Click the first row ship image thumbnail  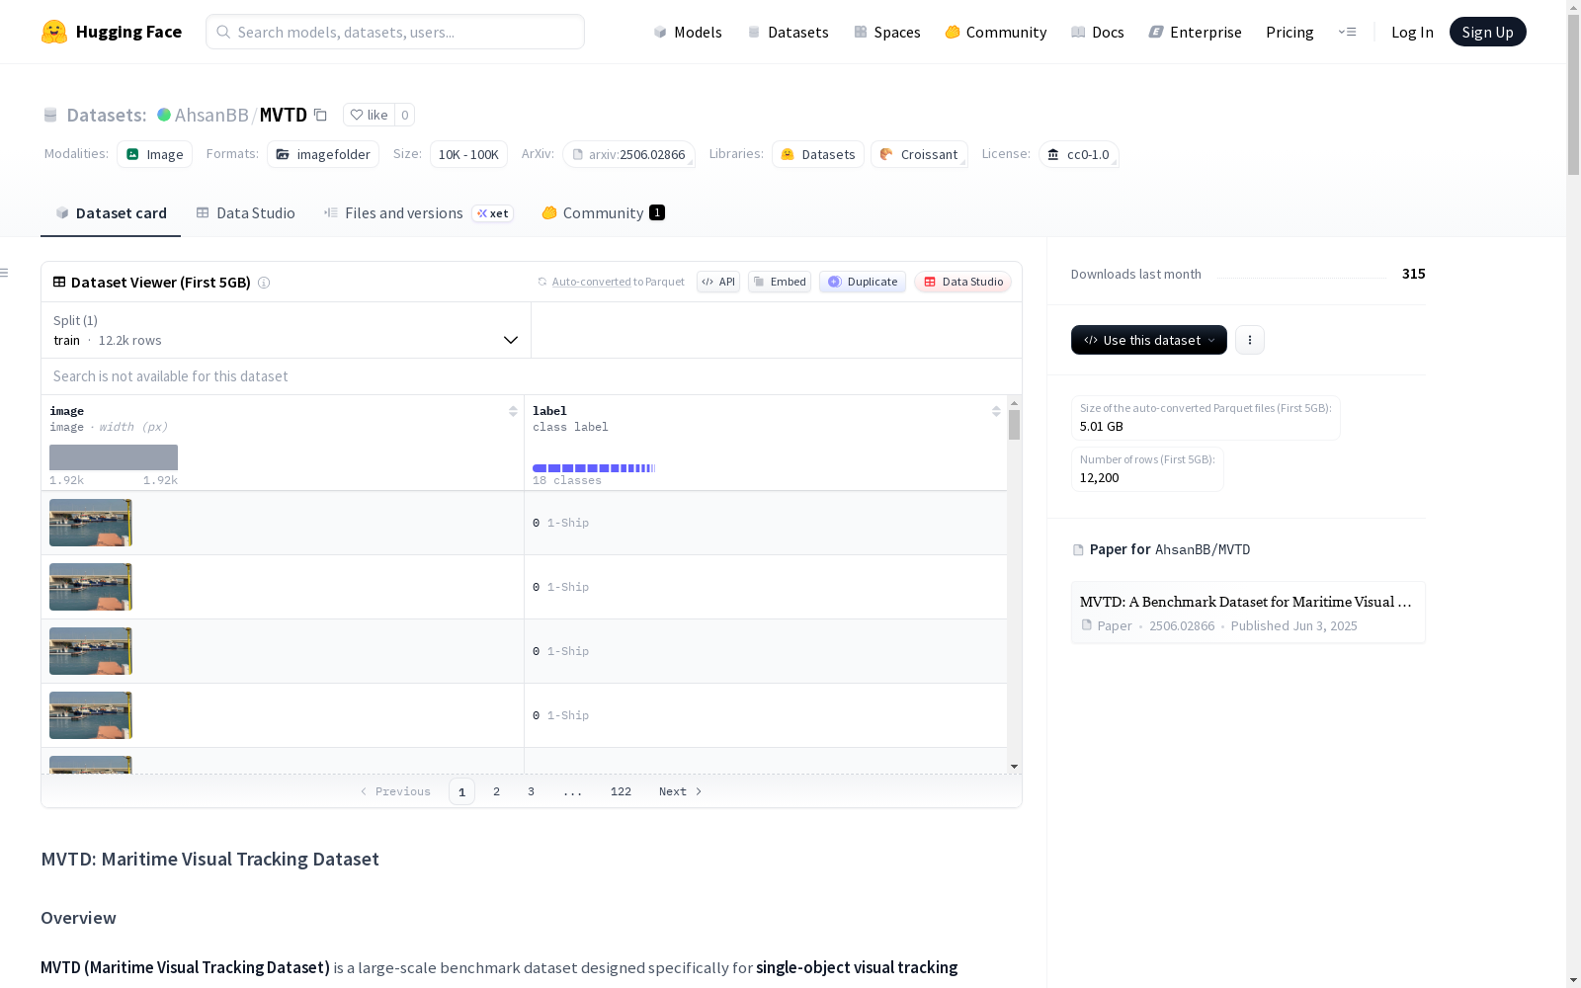click(x=91, y=523)
